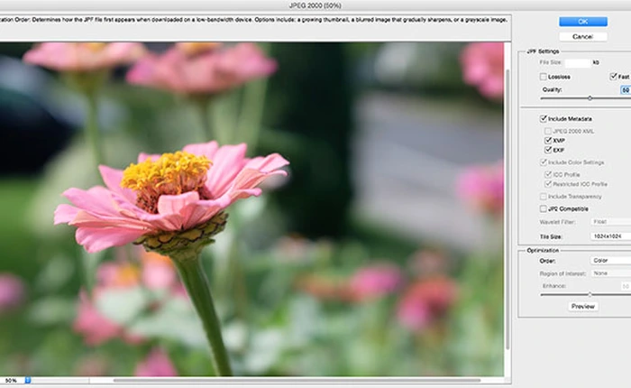Viewport: 631px width, 388px height.
Task: Open the zoom percentage dropdown arrow
Action: click(28, 380)
